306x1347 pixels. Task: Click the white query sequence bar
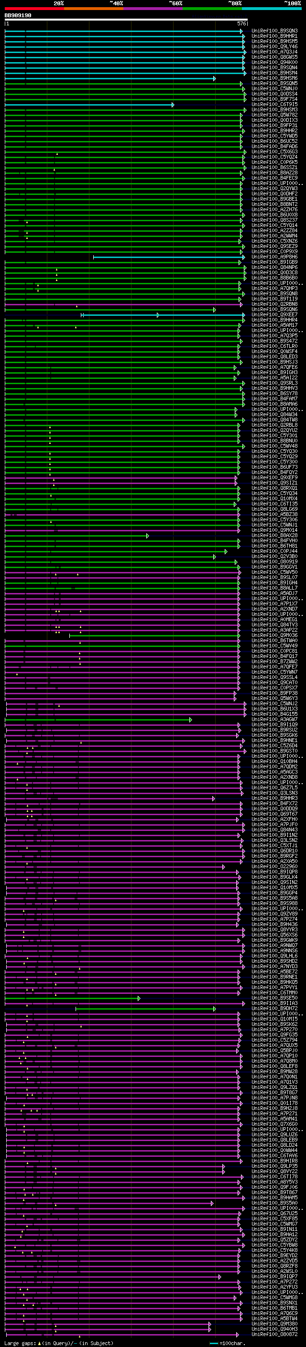[126, 19]
